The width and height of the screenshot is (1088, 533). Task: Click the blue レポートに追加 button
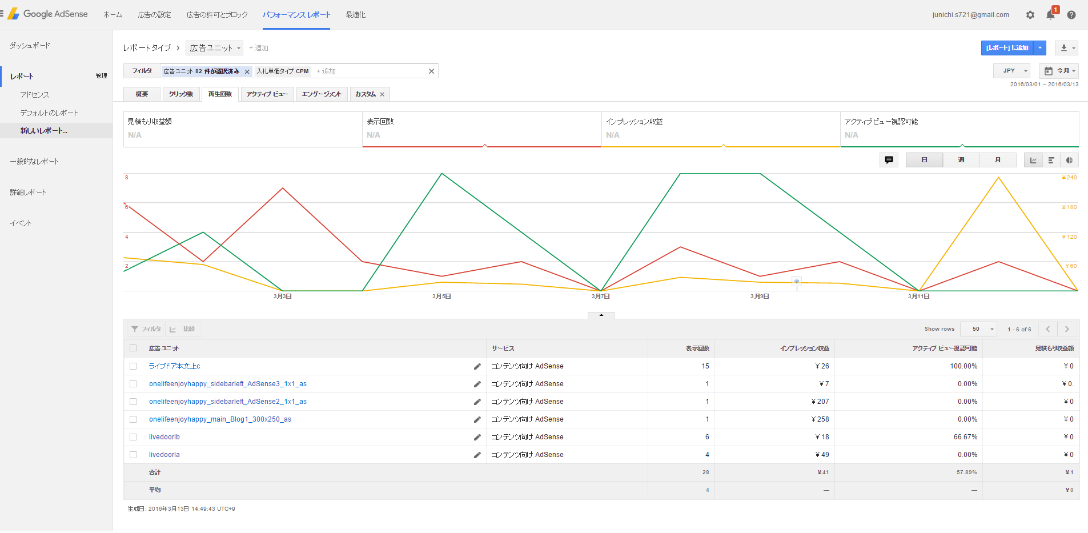pos(1007,48)
